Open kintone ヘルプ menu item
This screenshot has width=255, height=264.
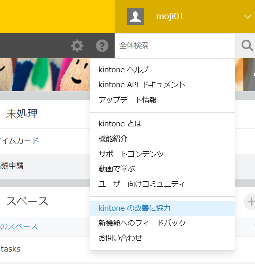click(x=162, y=69)
